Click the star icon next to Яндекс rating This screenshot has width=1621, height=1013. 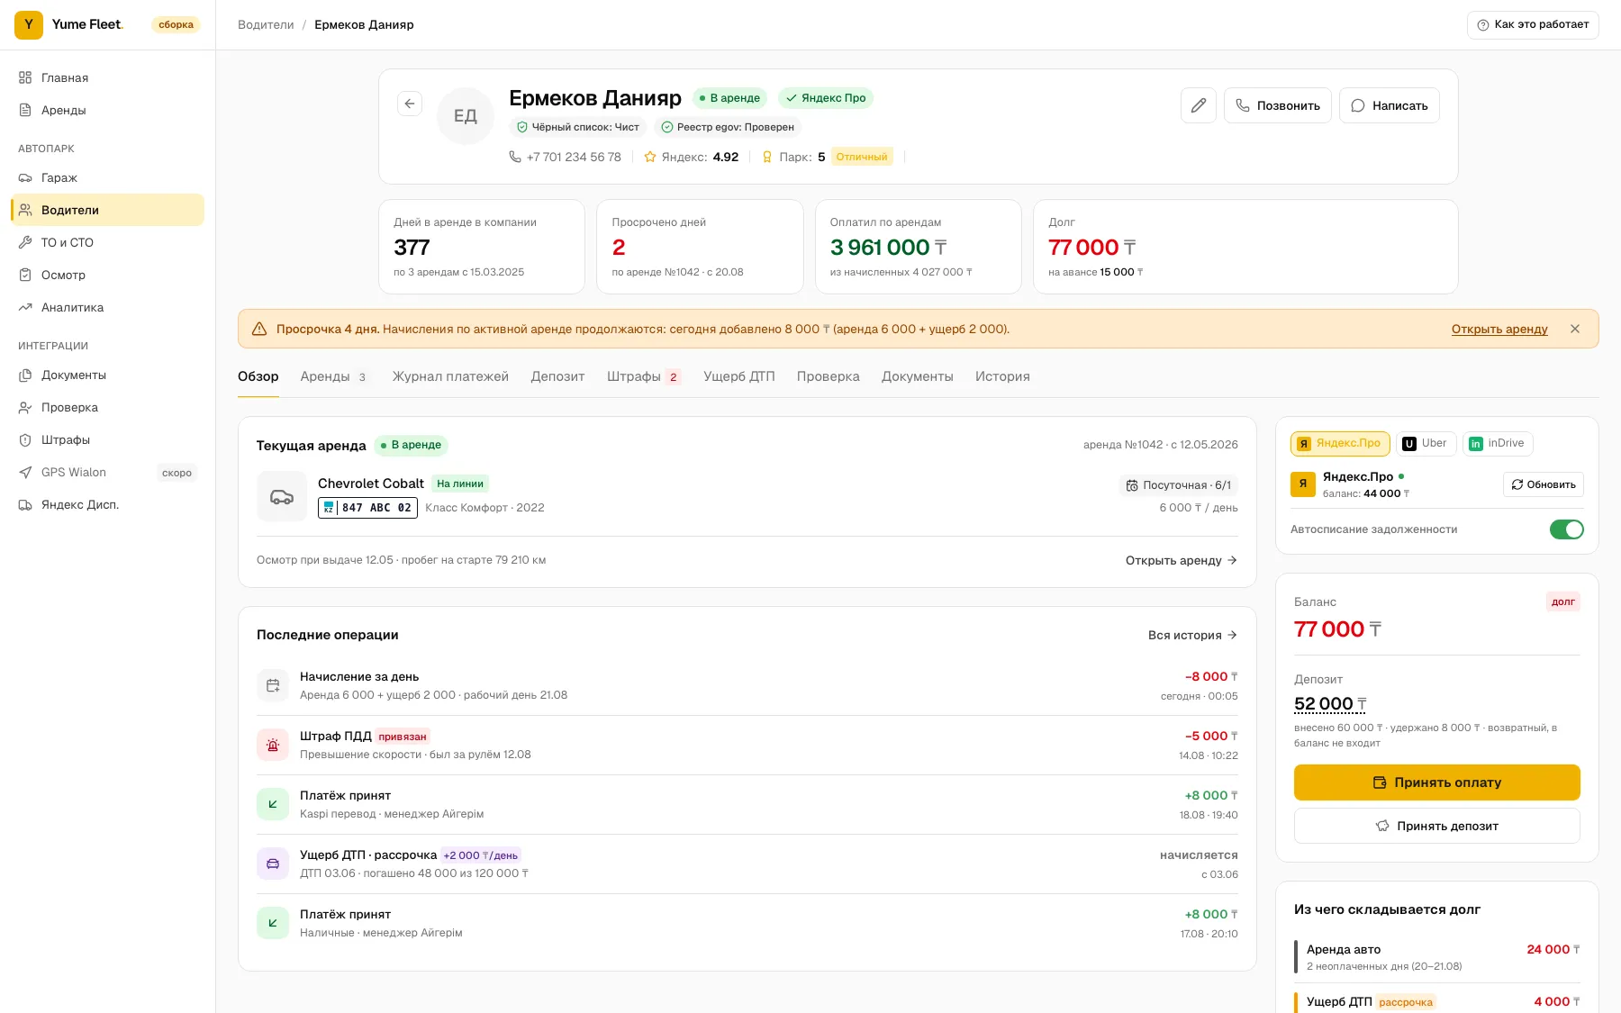pyautogui.click(x=650, y=157)
